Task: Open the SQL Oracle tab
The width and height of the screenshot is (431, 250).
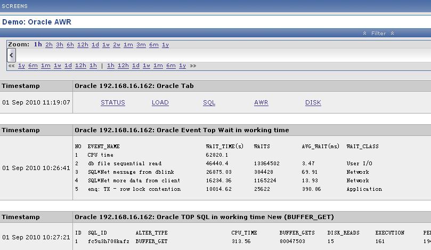Action: coord(209,102)
